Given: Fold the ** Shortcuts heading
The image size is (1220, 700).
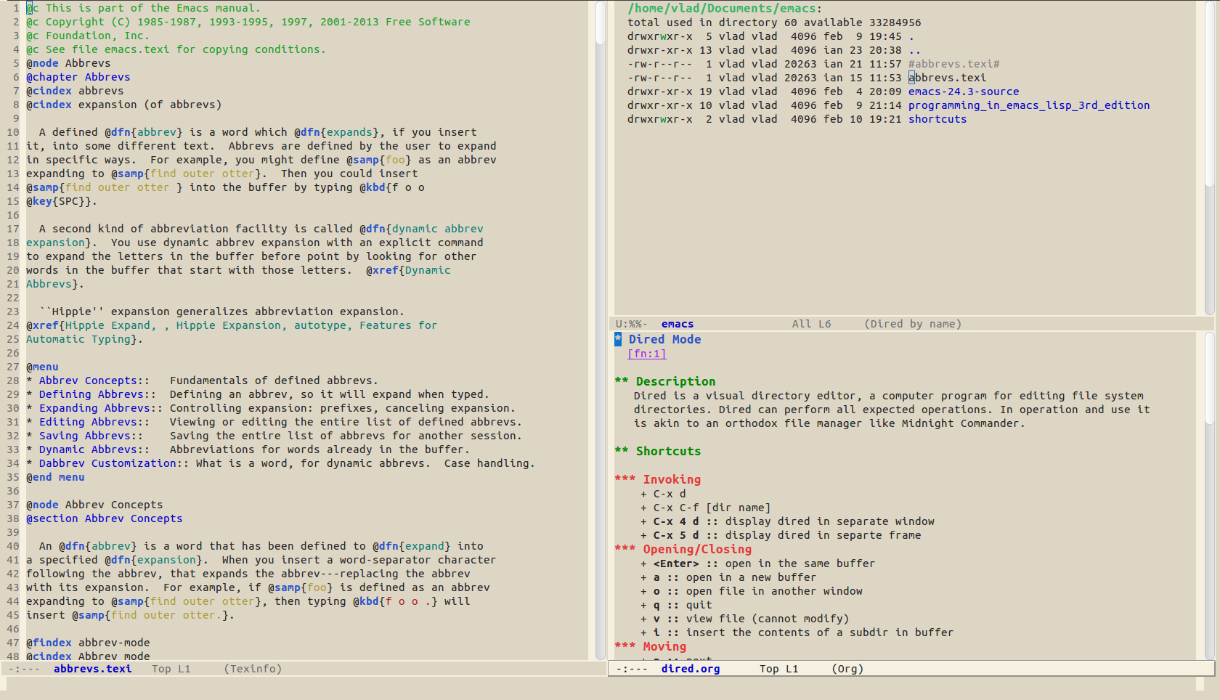Looking at the screenshot, I should tap(658, 451).
